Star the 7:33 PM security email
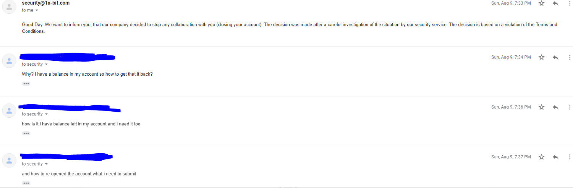Screen dimensions: 573x188 541,3
